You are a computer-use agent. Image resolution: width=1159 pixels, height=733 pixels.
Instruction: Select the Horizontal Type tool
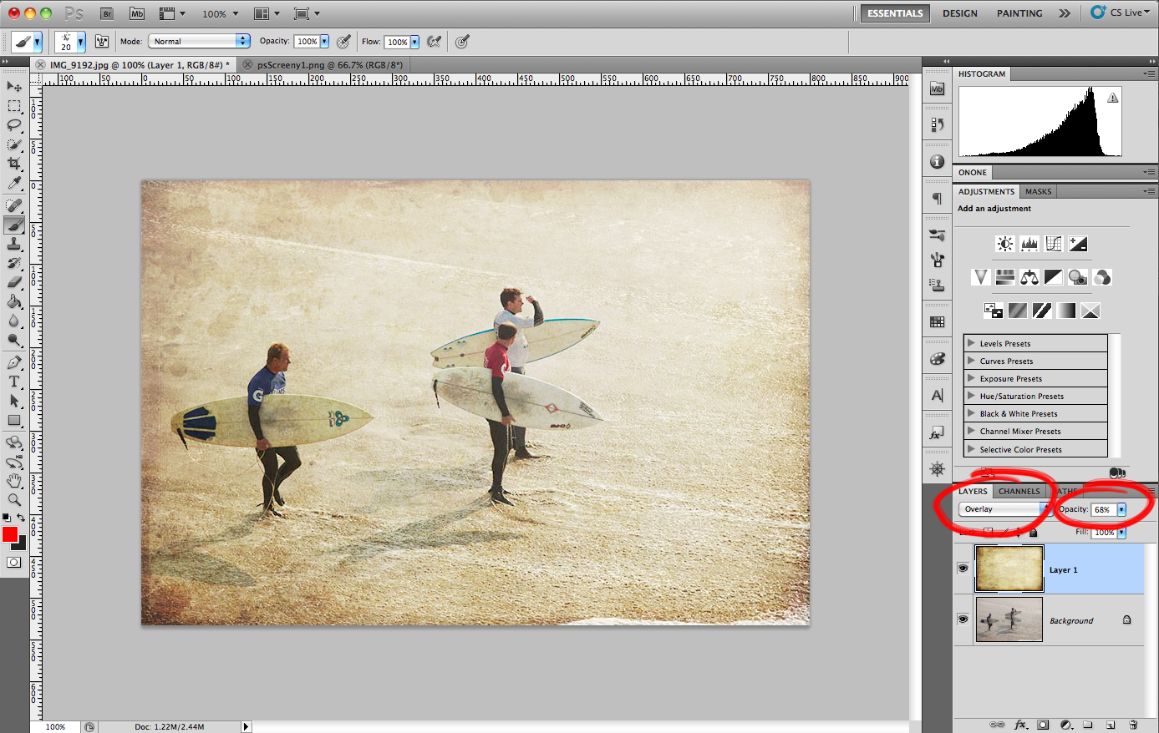tap(14, 382)
